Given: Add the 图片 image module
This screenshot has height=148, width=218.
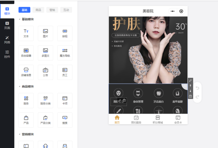Looking at the screenshot, I should tap(45, 33).
